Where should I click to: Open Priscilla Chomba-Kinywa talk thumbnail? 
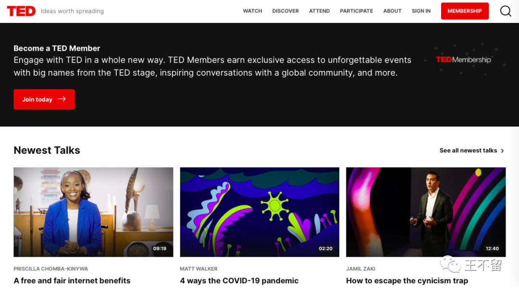[x=93, y=212]
